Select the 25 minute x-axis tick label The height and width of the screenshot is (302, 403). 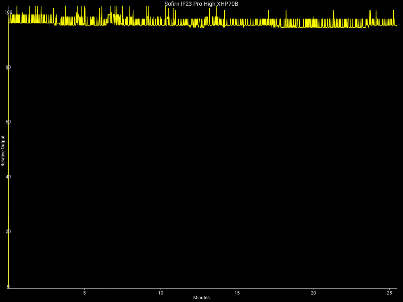click(390, 292)
